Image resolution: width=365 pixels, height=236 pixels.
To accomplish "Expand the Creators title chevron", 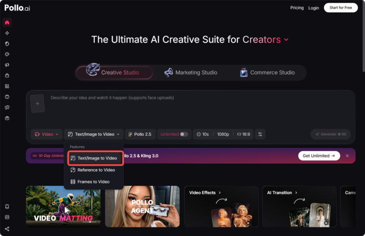I will click(x=287, y=40).
